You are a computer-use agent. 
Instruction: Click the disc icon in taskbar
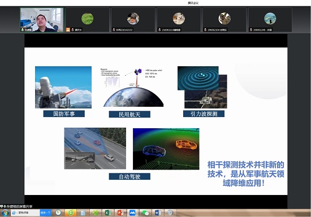tap(170, 213)
